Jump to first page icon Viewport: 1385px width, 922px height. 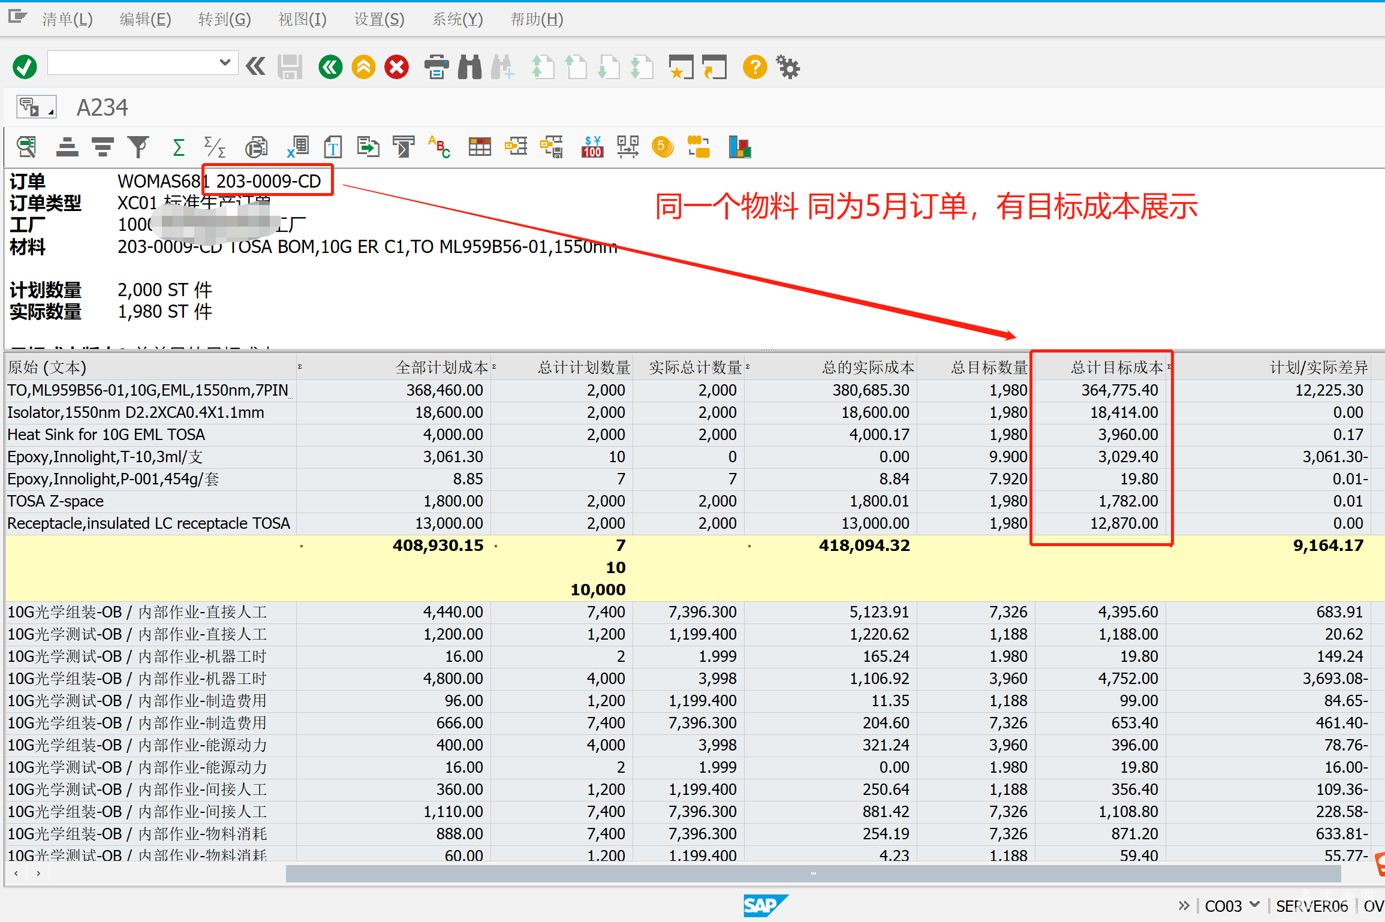(543, 67)
